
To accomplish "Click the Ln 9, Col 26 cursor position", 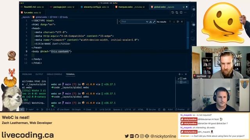I will coord(105,110).
